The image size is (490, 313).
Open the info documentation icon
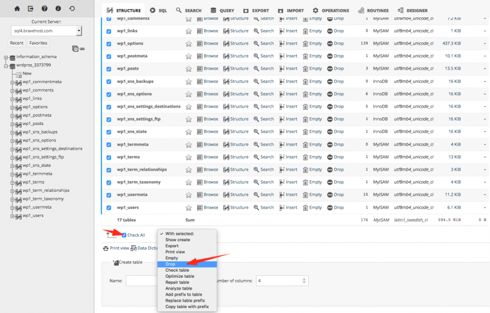[58, 9]
